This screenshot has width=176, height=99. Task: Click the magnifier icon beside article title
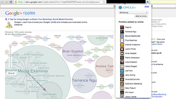(x=6, y=19)
